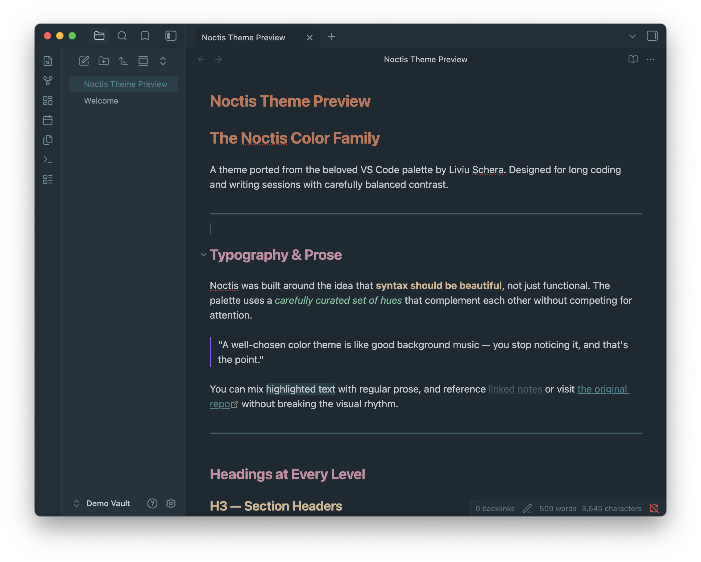
Task: Click the italic carefully curated set of hues
Action: tap(338, 300)
